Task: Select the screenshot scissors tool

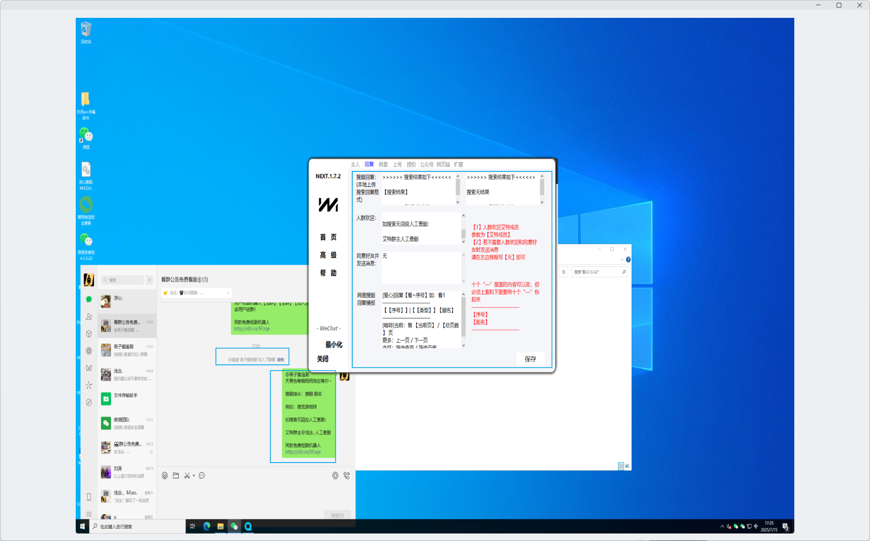Action: (187, 476)
